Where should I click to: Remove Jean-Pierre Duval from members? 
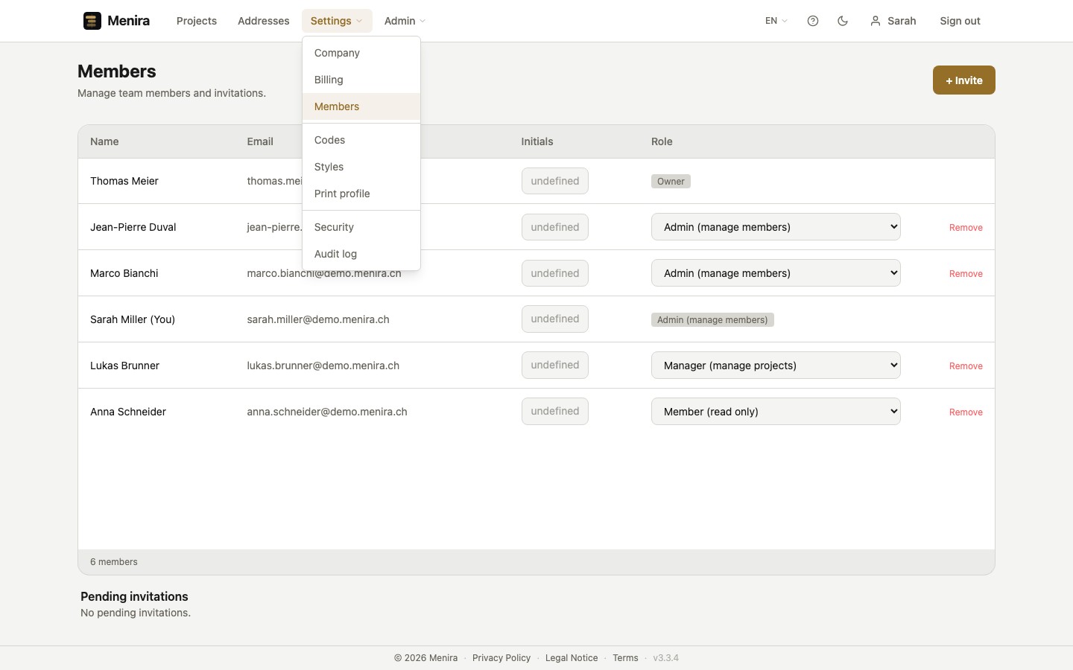point(966,228)
